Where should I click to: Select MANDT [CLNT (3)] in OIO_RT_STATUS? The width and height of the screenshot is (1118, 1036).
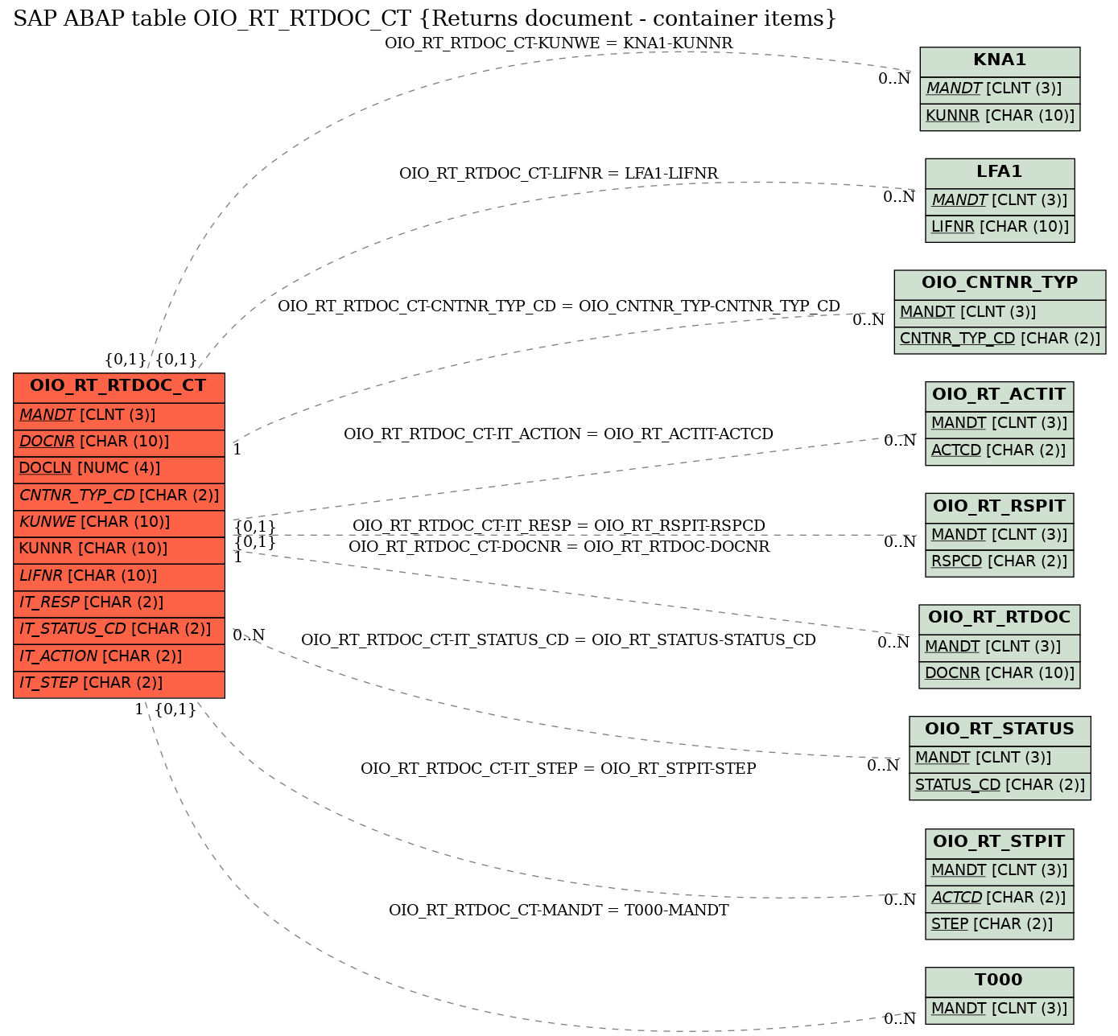point(1000,758)
